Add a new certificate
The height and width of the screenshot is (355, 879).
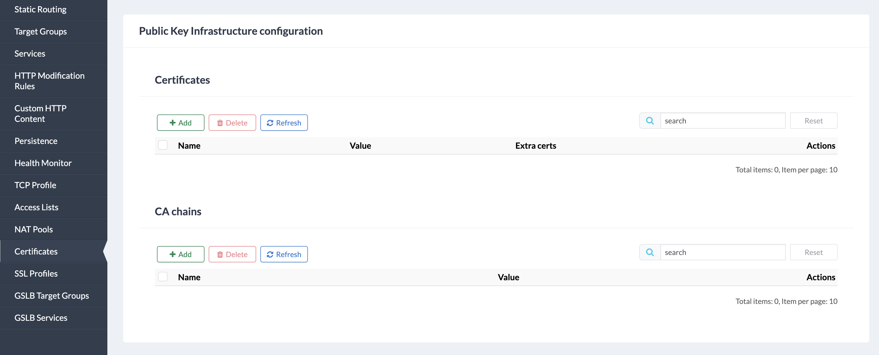click(180, 123)
